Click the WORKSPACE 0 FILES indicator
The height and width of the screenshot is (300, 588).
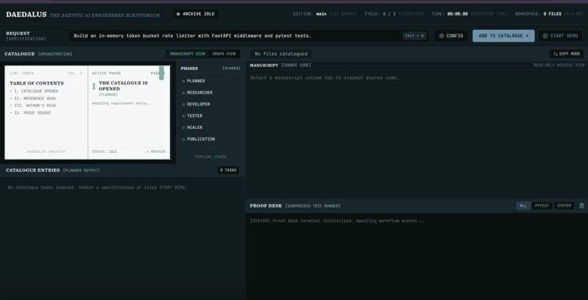pyautogui.click(x=549, y=14)
